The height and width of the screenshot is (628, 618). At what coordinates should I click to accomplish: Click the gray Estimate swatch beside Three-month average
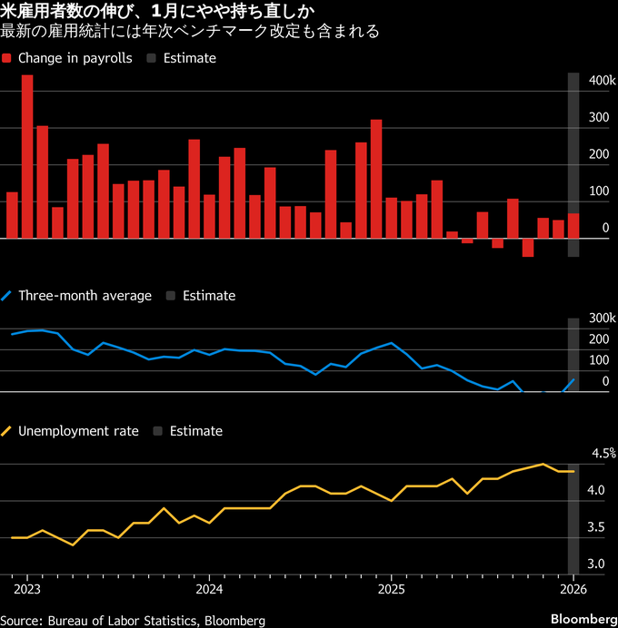pyautogui.click(x=170, y=296)
